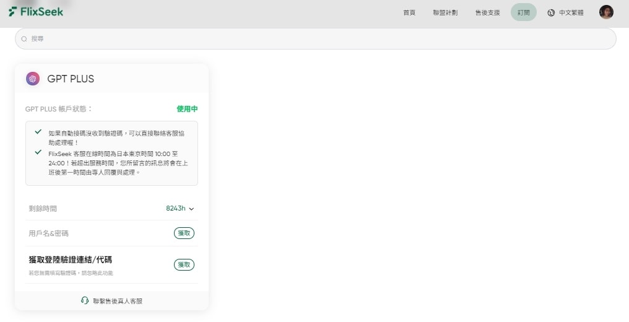629x322 pixels.
Task: Click the 搜尋 search field
Action: [315, 39]
